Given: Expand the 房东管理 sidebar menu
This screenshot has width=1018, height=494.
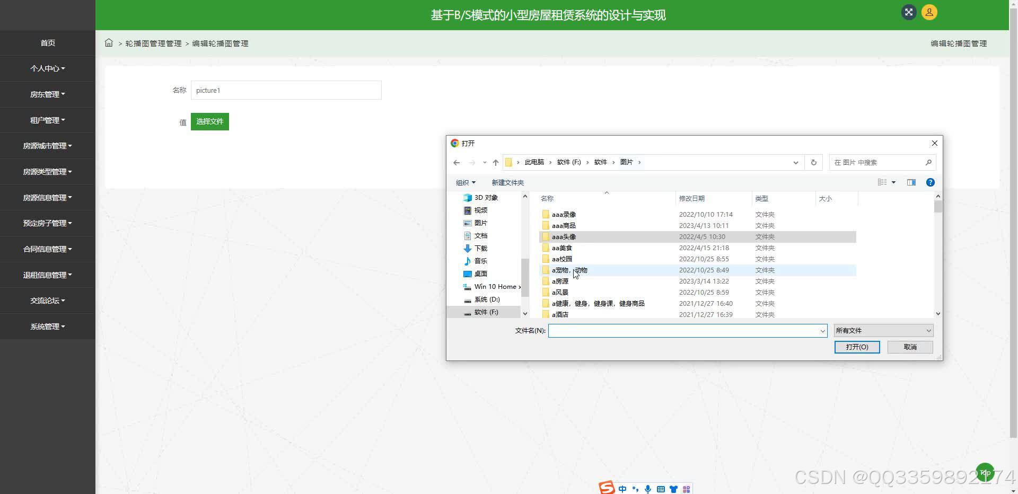Looking at the screenshot, I should (48, 94).
